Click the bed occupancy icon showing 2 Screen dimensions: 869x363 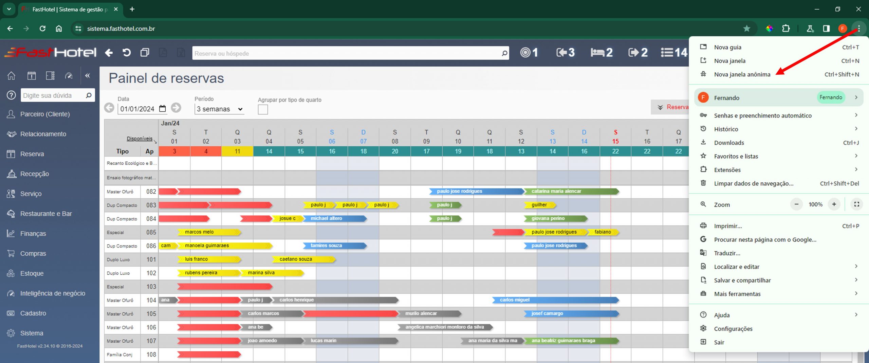pos(601,52)
